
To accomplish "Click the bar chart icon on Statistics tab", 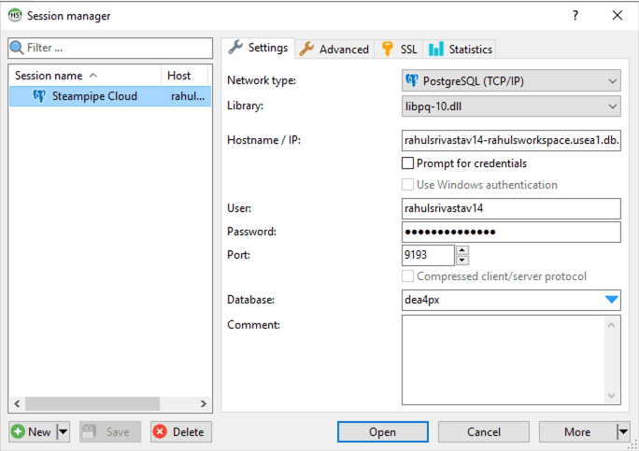I will tap(436, 49).
